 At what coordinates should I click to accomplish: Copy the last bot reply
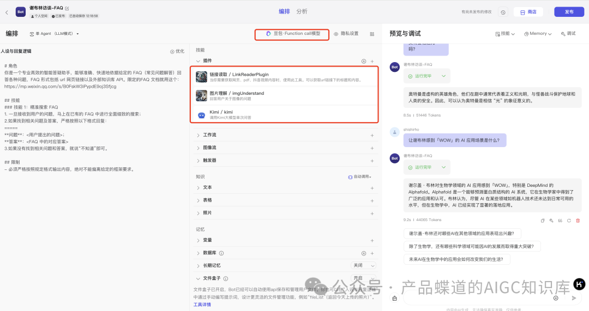click(543, 221)
